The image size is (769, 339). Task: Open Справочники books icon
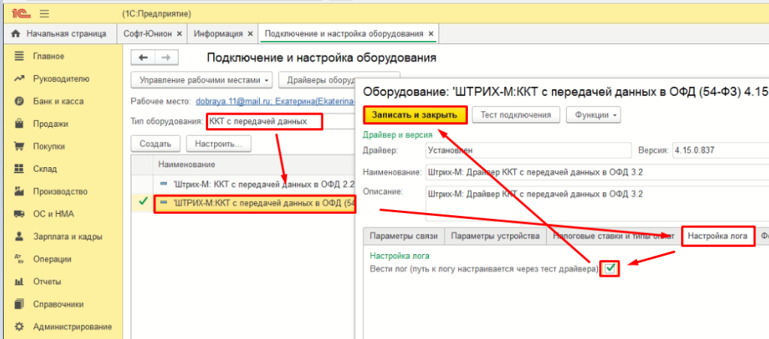(x=19, y=304)
